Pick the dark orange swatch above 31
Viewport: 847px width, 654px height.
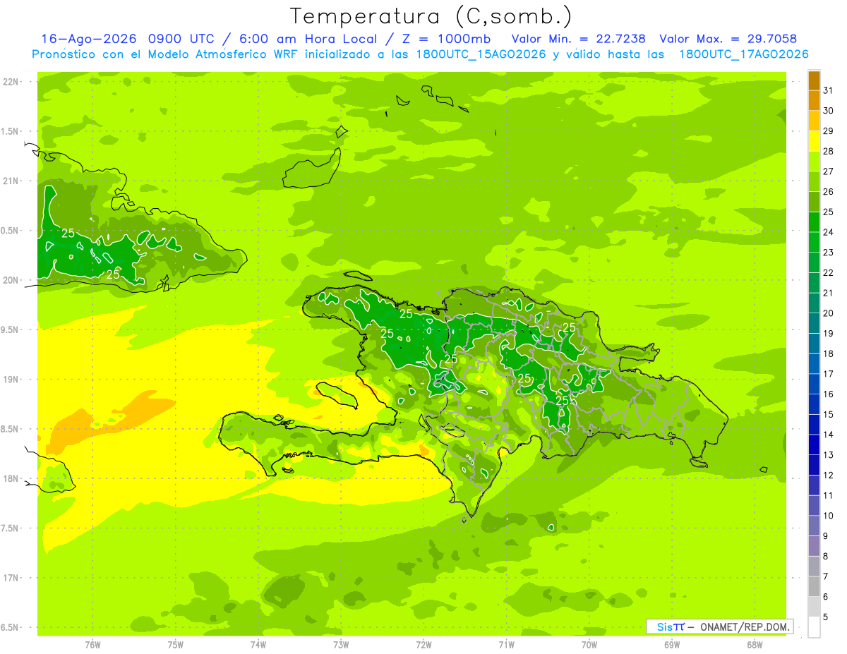tap(814, 80)
